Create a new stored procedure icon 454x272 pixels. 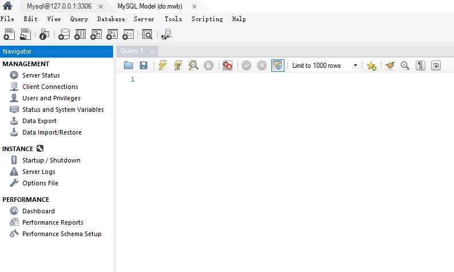click(x=112, y=34)
